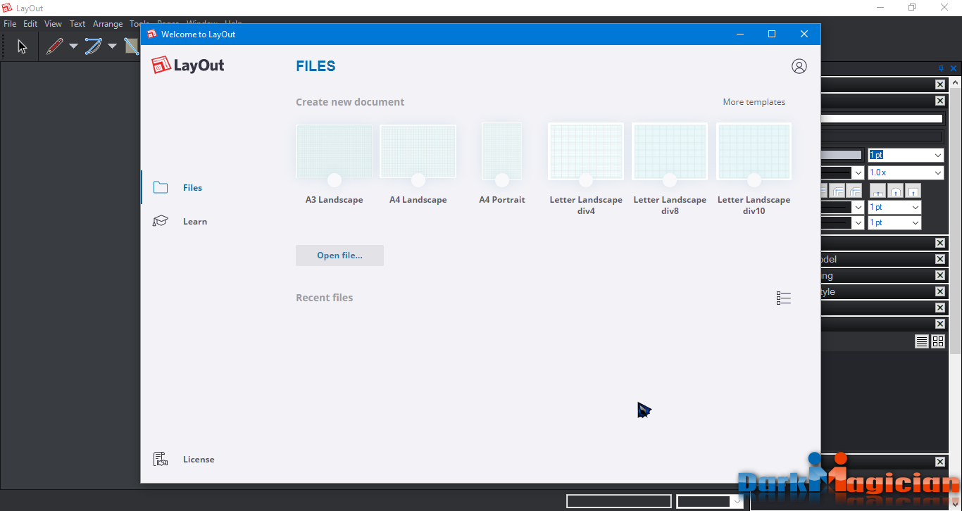The height and width of the screenshot is (511, 962).
Task: Pick the Arc drawing tool
Action: (94, 46)
